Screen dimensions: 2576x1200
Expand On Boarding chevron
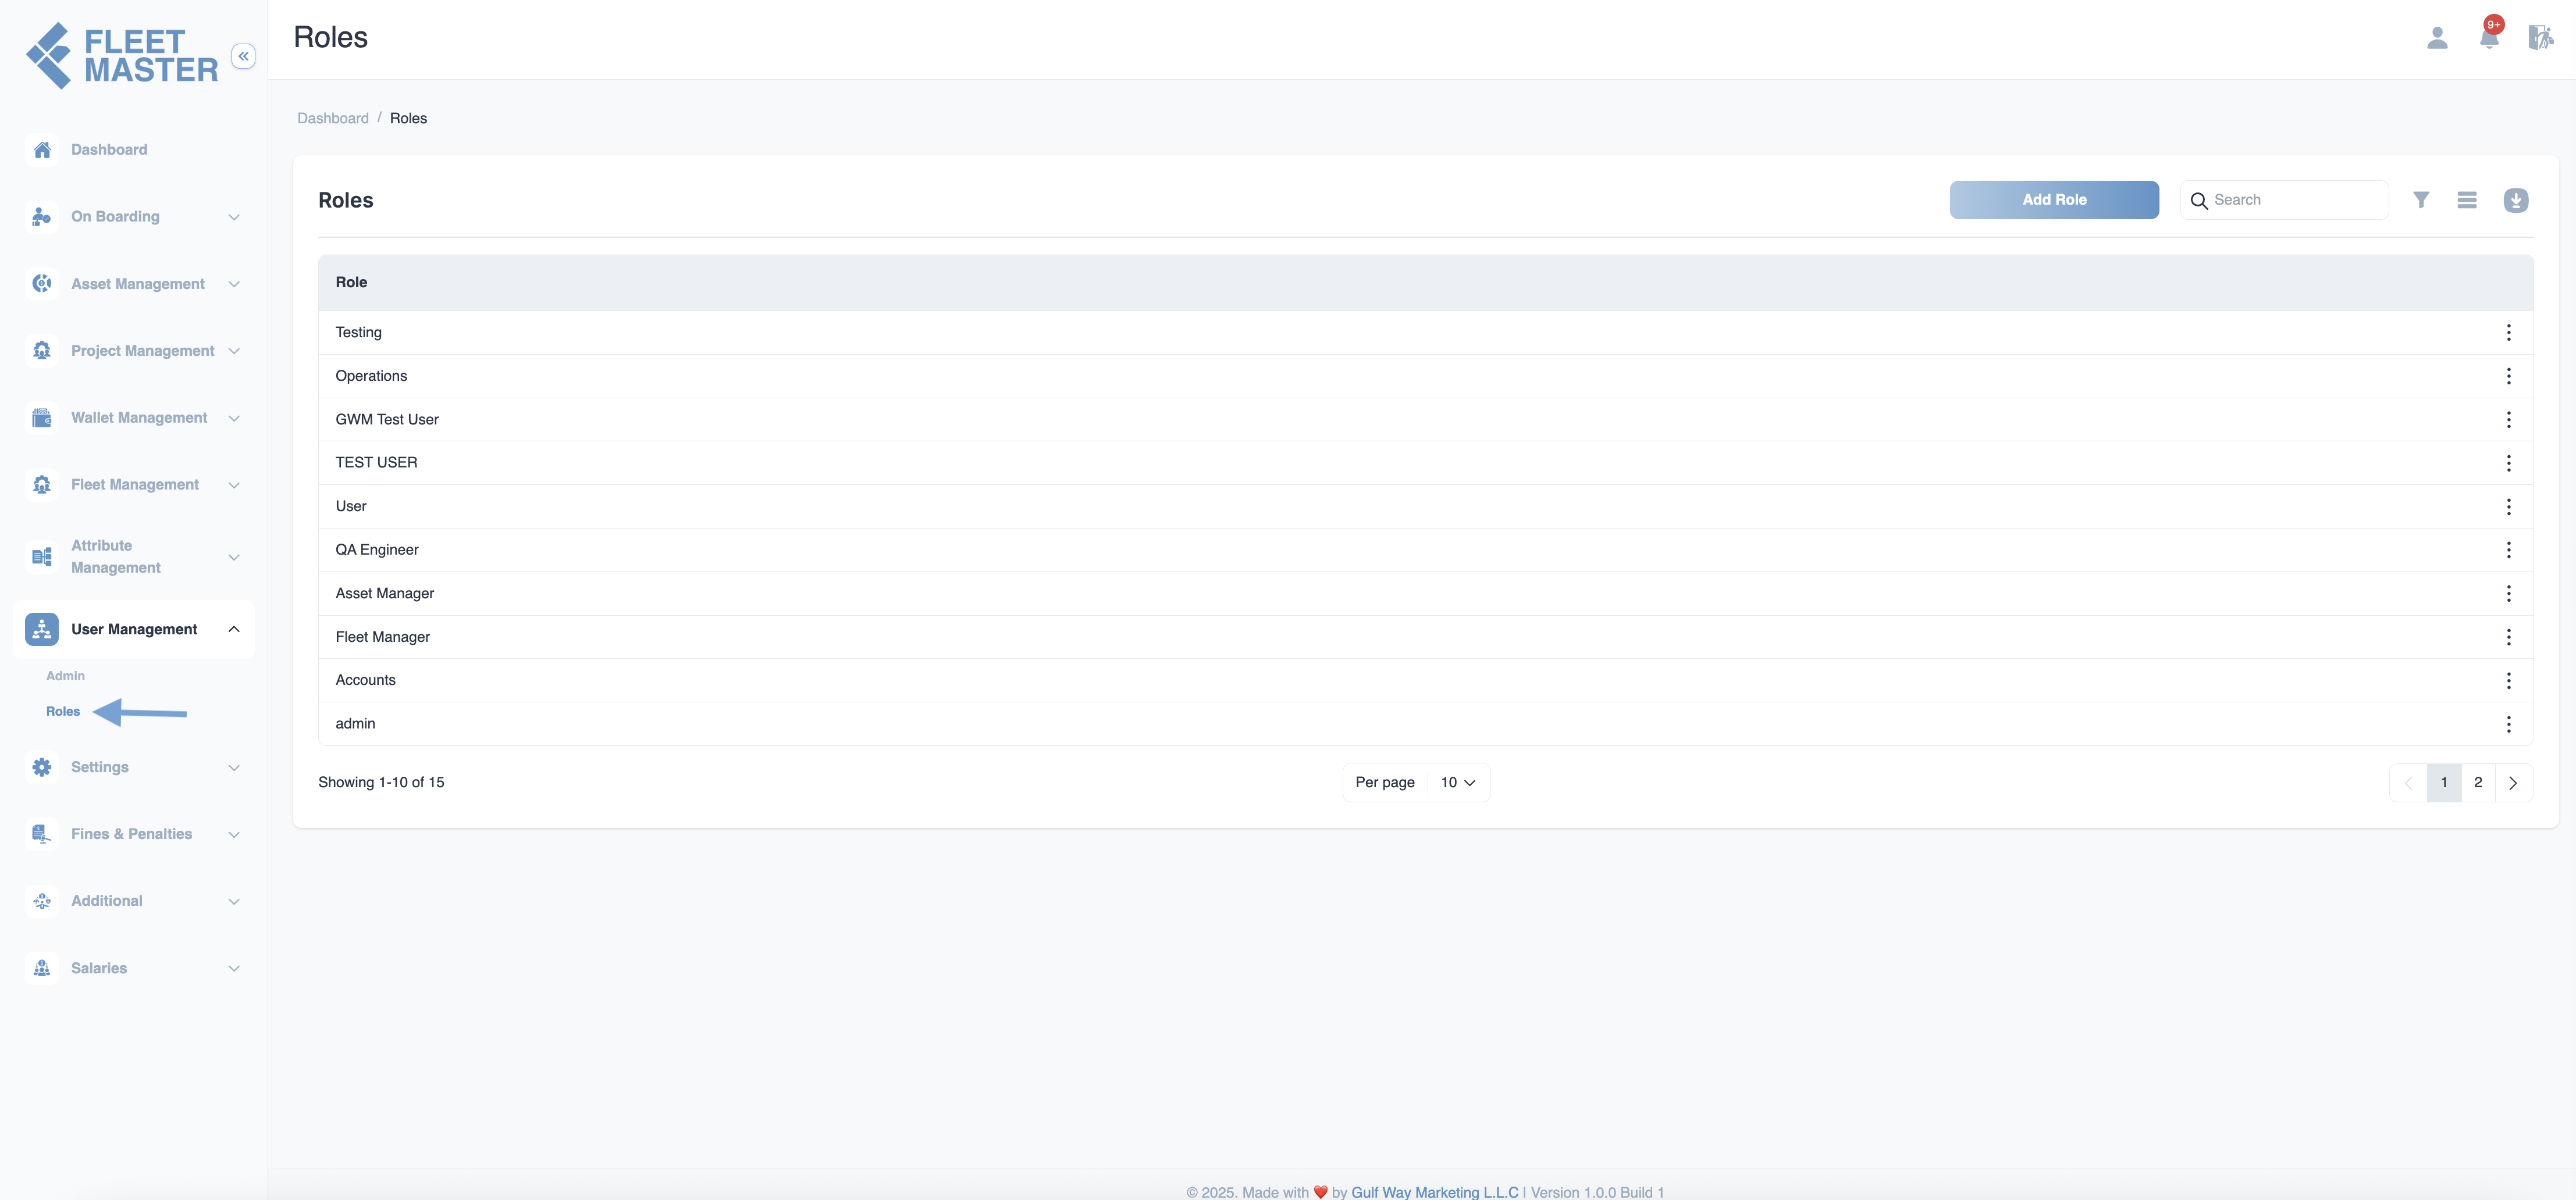pyautogui.click(x=234, y=217)
